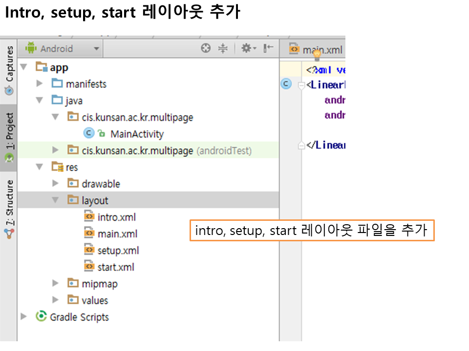469x351 pixels.
Task: Open the Captures side tab
Action: click(9, 71)
